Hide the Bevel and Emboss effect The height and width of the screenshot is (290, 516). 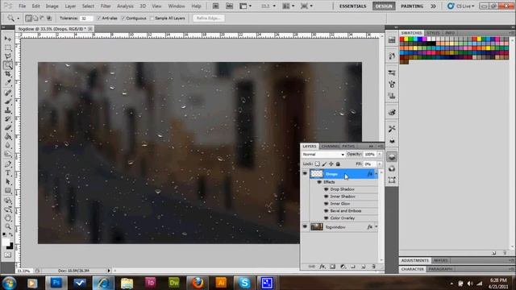coord(326,211)
